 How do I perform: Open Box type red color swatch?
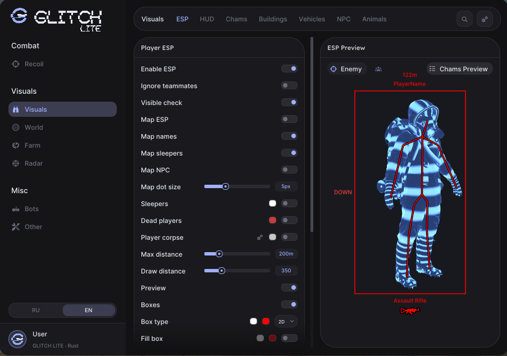266,321
